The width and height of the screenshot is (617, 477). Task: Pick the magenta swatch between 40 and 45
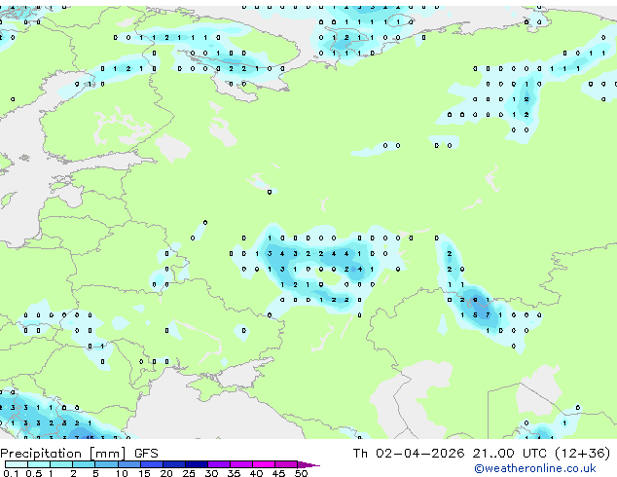pyautogui.click(x=264, y=464)
